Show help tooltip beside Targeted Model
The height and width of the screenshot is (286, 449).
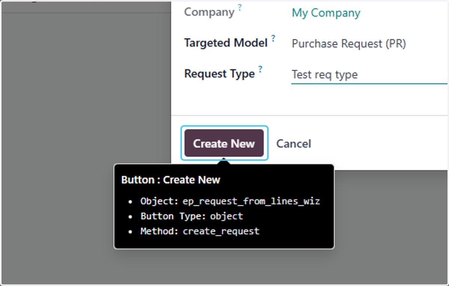point(273,38)
